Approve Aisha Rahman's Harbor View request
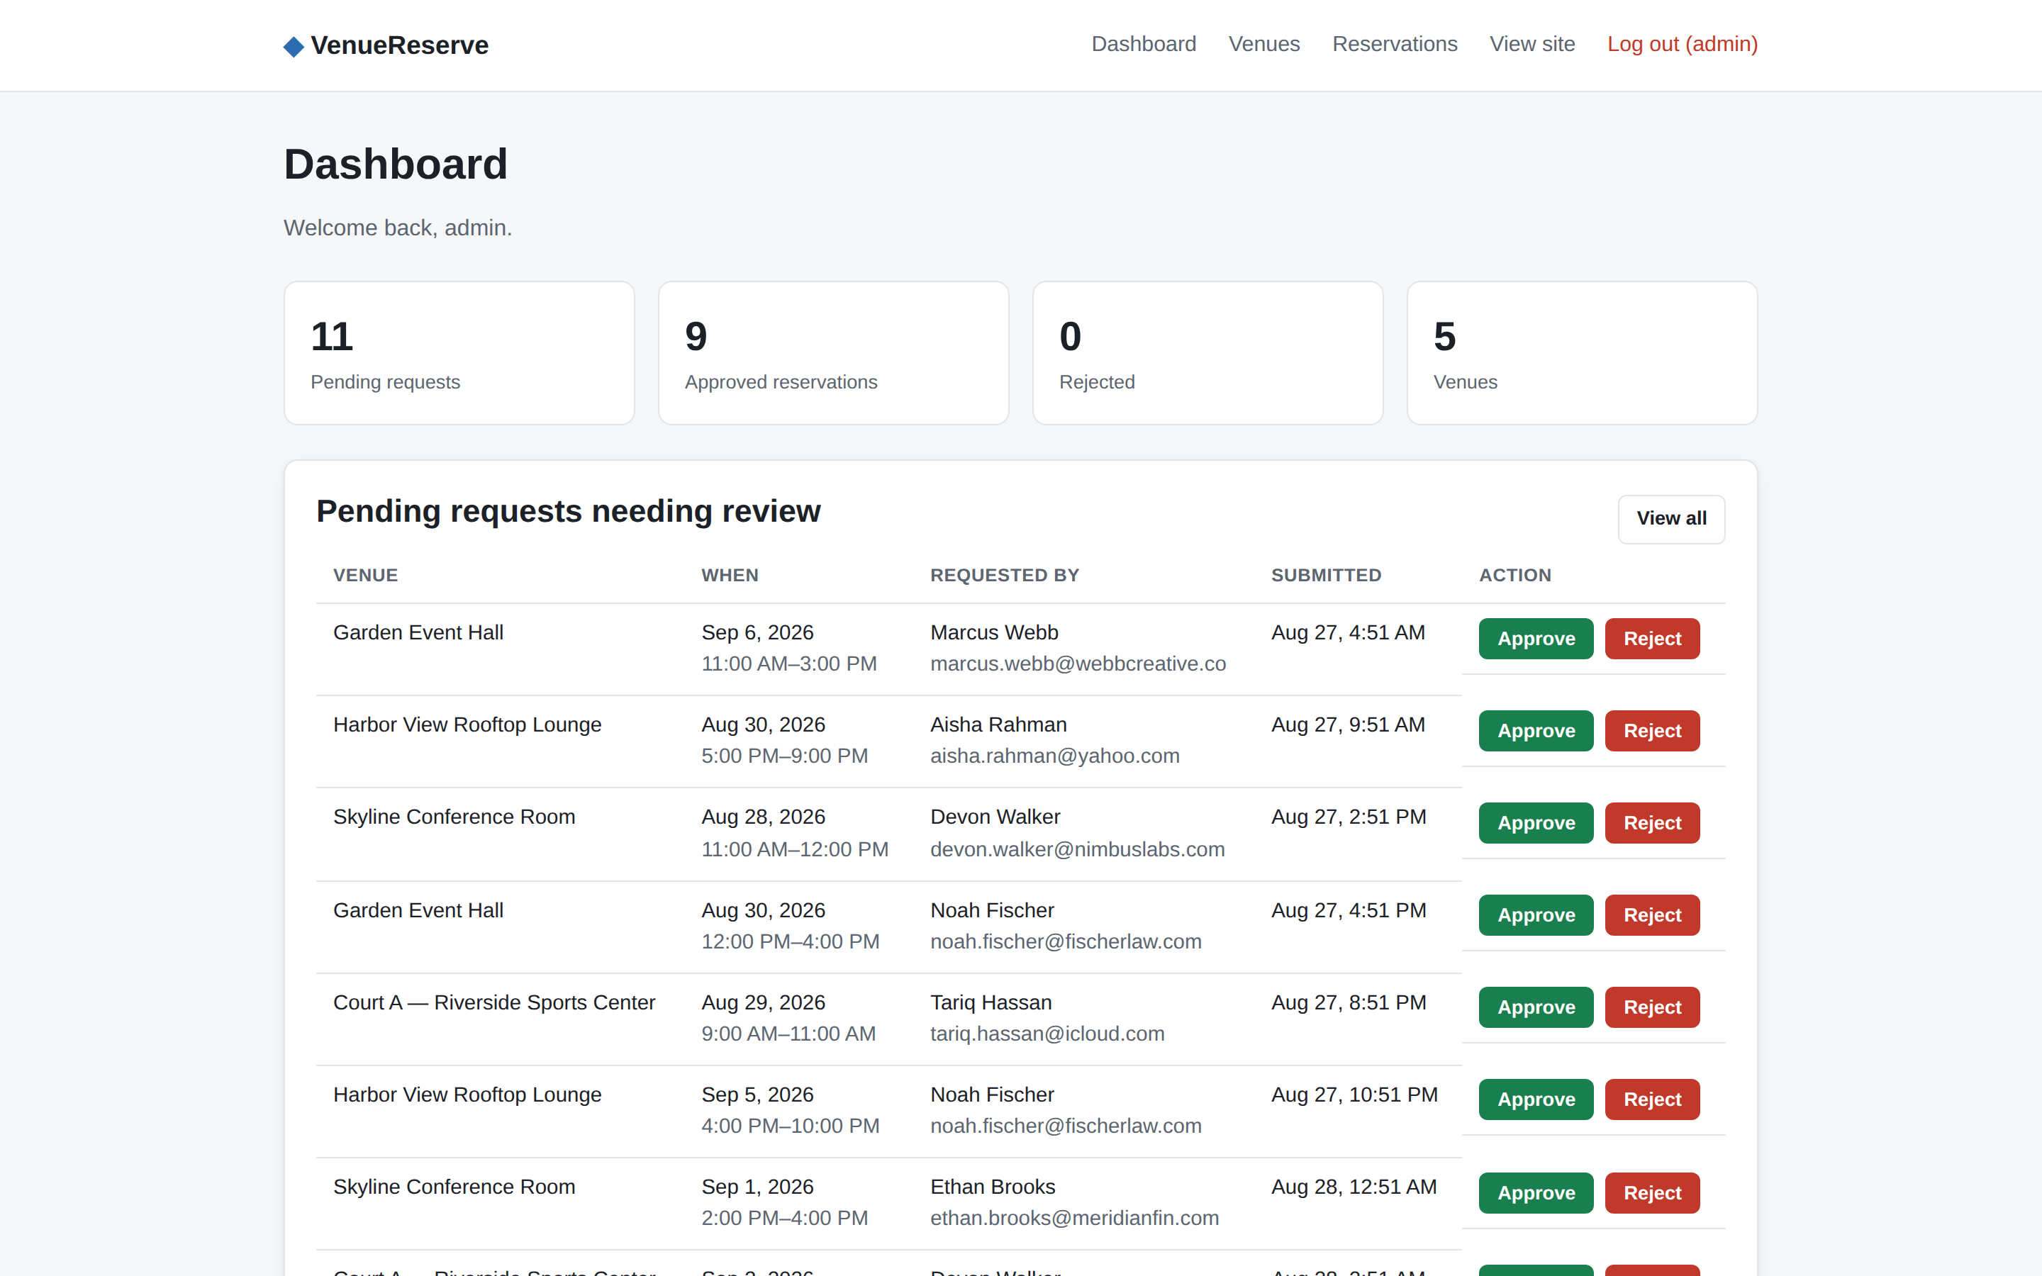This screenshot has width=2042, height=1276. pos(1536,731)
